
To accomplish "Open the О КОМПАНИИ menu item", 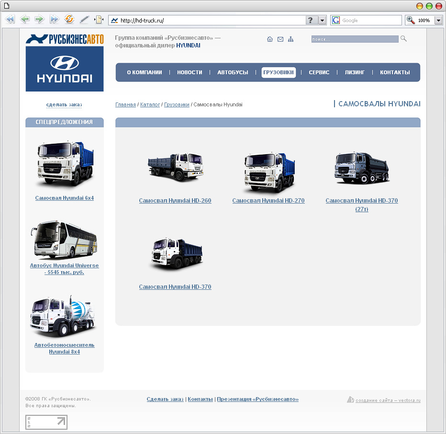I will [145, 72].
